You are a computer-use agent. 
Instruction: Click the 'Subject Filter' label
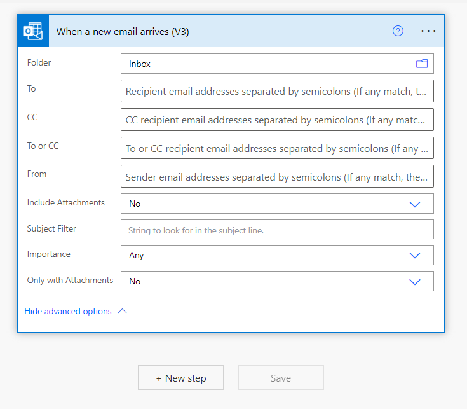pos(51,228)
